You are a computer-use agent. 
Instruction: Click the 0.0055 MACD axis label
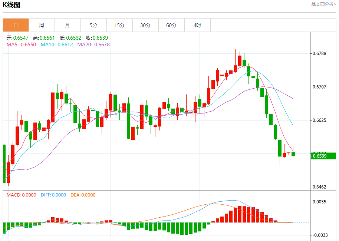click(x=320, y=202)
